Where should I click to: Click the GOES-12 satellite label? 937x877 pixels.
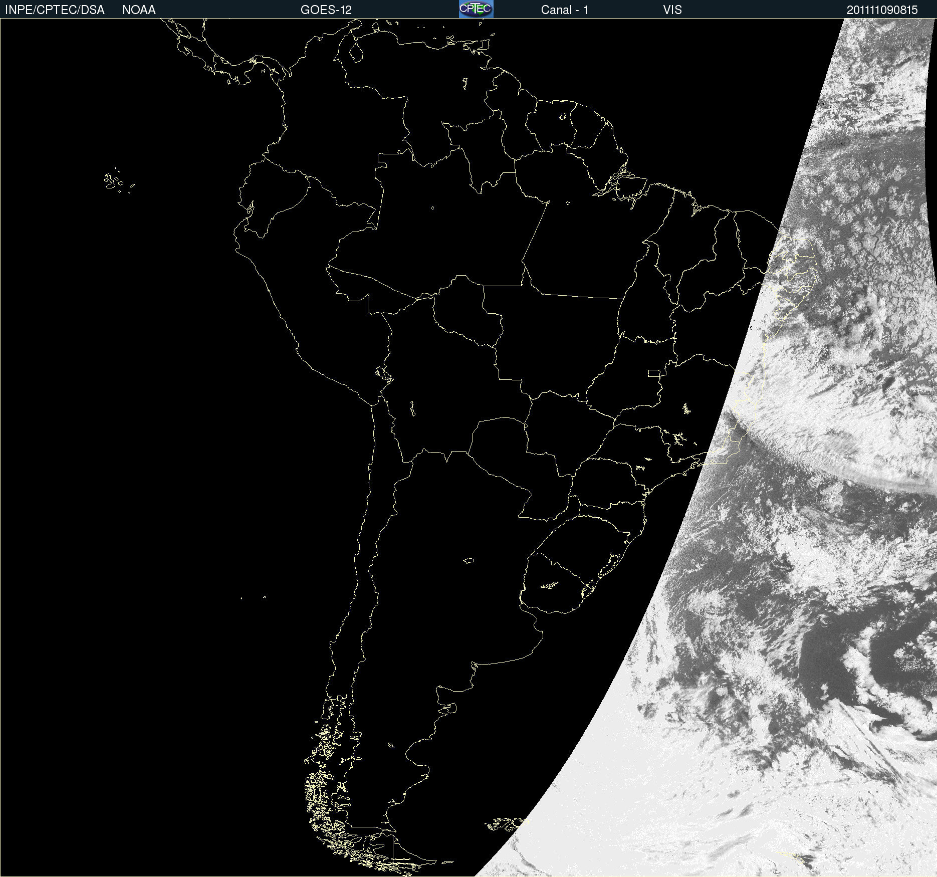(x=326, y=10)
